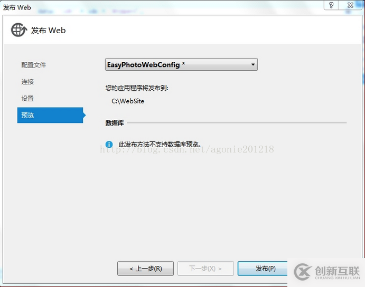This screenshot has width=365, height=287.
Task: Go to the 设置 step
Action: click(27, 98)
